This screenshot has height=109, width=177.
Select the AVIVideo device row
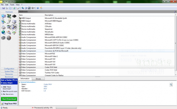click(97, 24)
